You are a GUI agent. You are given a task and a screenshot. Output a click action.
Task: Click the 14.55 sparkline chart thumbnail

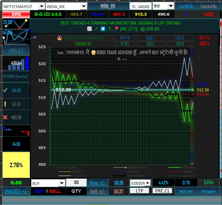[16, 37]
